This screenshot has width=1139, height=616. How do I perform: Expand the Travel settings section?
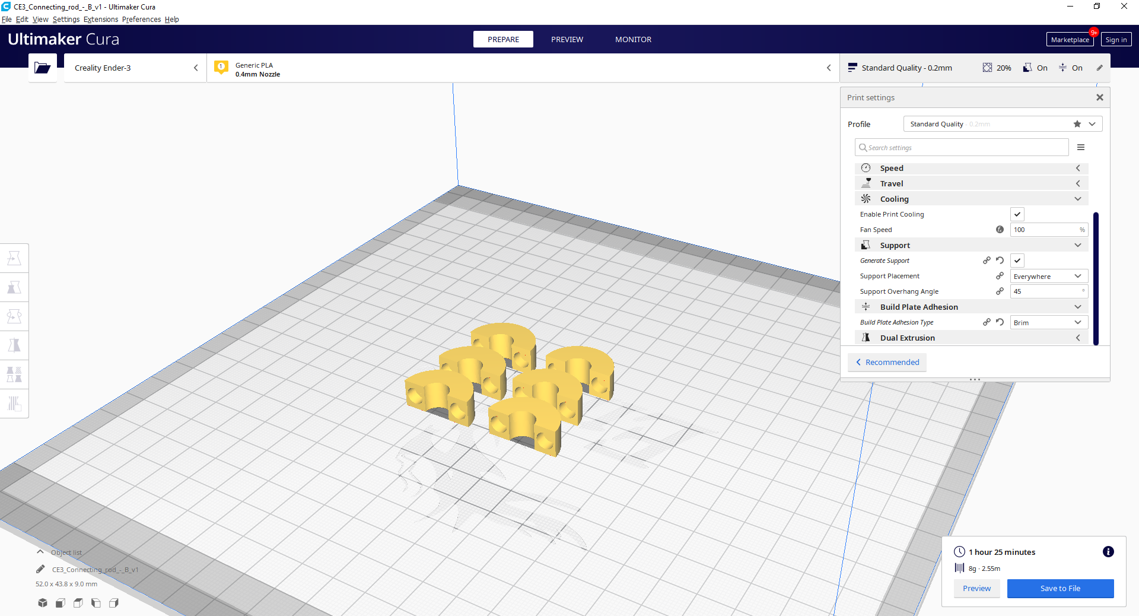coord(971,183)
